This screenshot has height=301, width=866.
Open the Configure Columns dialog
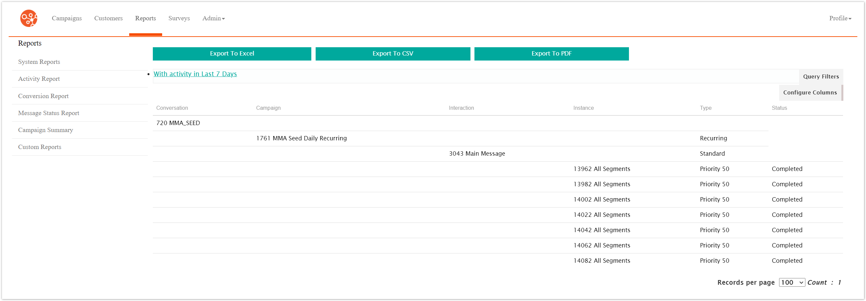point(810,92)
